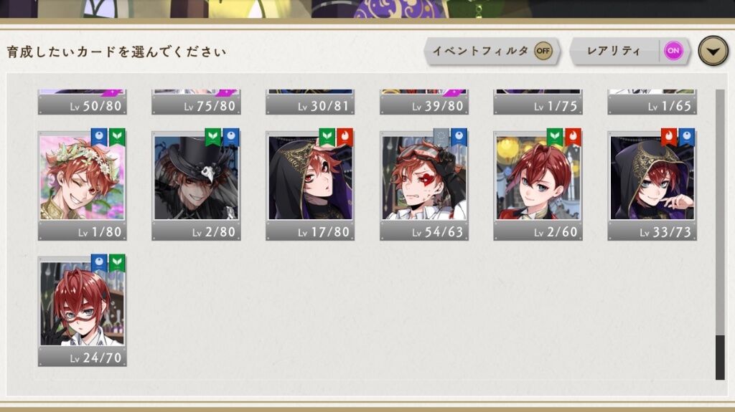735x412 pixels.
Task: Pick the goggles card Lv 54/63
Action: coord(423,186)
